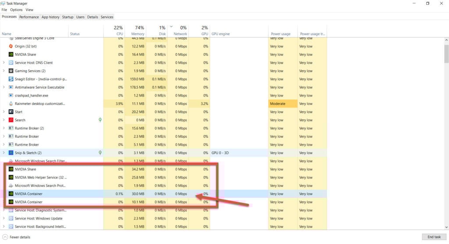Click the Microsoft Windows Search Prot... icon
This screenshot has height=244, width=449.
[x=11, y=186]
